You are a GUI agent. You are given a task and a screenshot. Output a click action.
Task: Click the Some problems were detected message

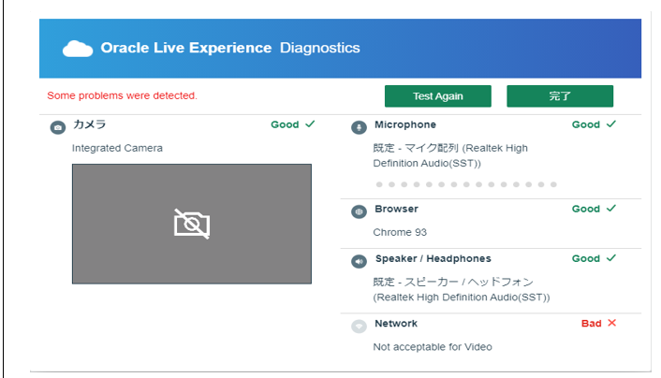point(123,95)
